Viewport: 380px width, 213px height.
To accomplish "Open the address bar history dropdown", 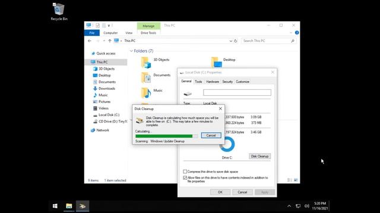I will (x=231, y=41).
